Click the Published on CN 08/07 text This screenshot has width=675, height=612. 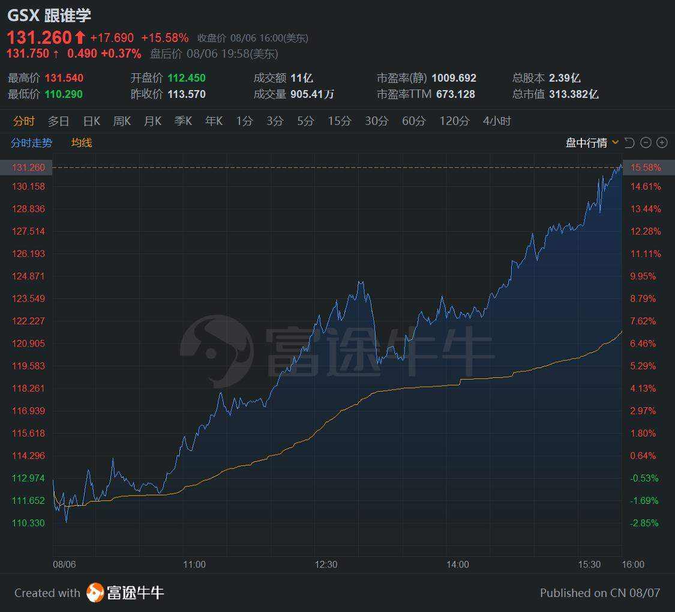point(599,593)
